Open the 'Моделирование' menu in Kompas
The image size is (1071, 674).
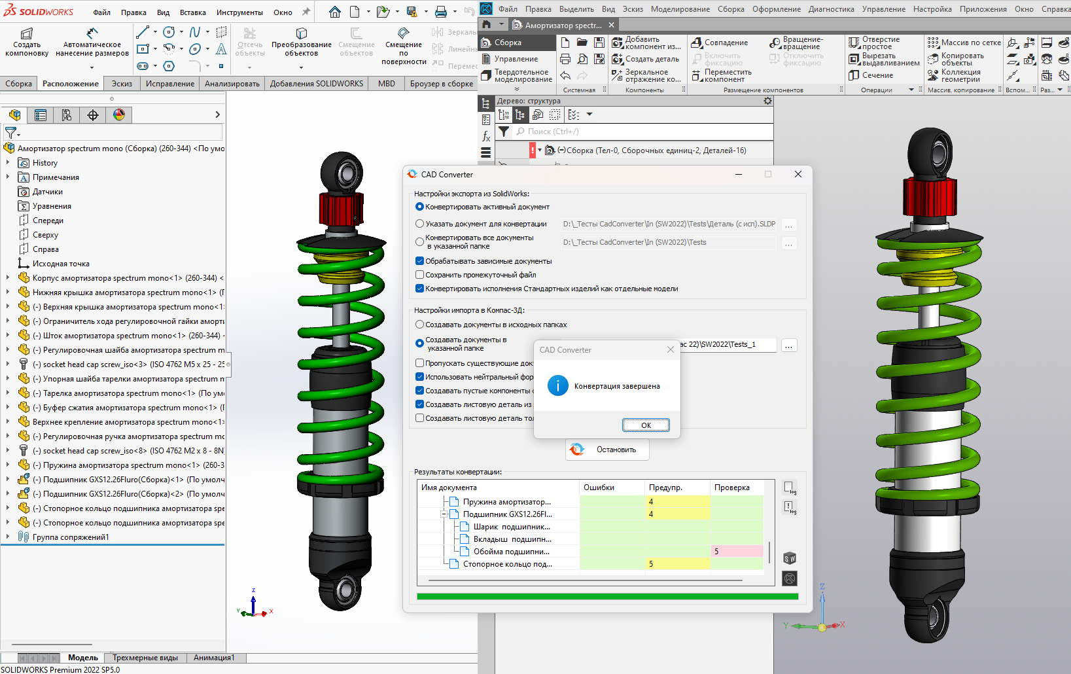[x=680, y=9]
